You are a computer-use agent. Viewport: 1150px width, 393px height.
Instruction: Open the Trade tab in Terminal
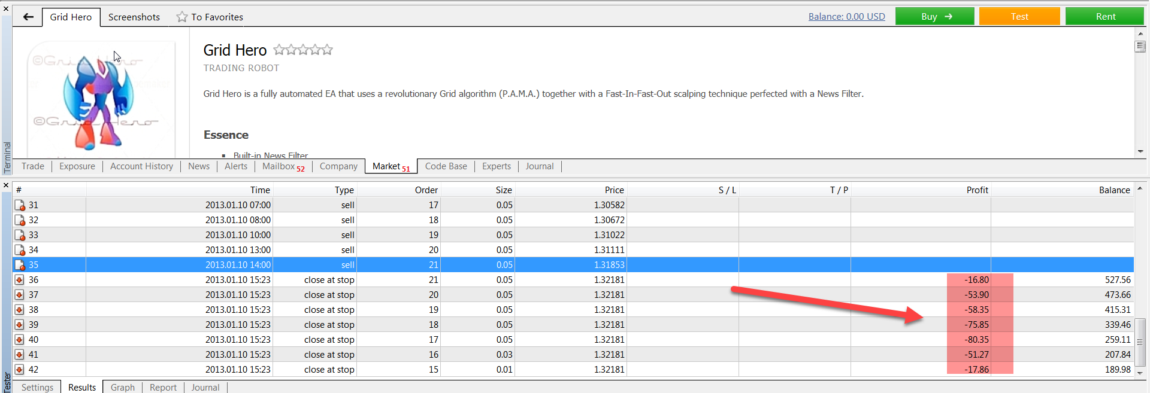(x=33, y=166)
